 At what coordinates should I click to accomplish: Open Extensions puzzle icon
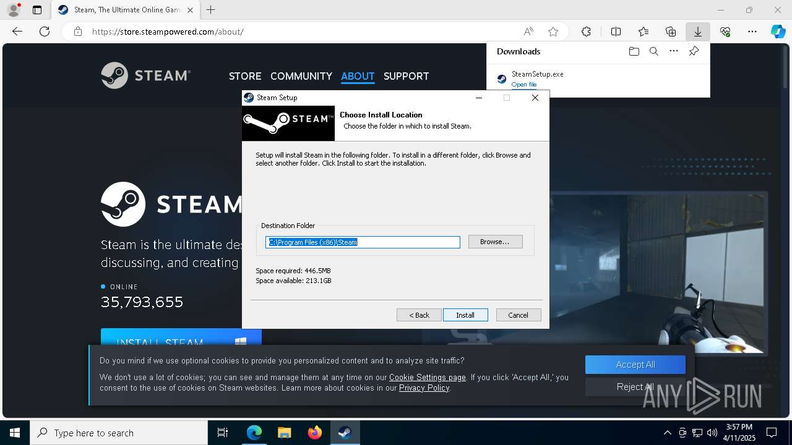[586, 32]
